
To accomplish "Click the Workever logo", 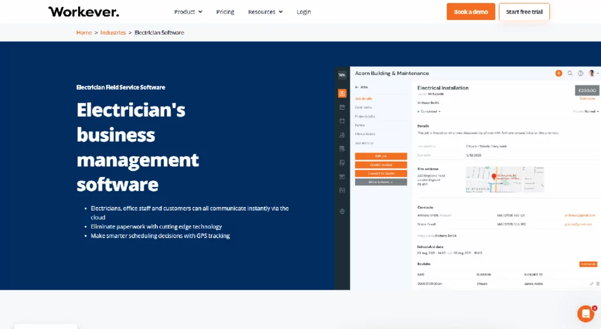I will (83, 12).
